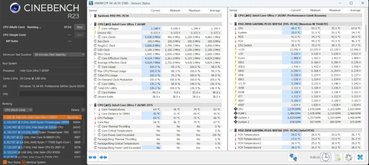Expand the Core Usage row
The width and height of the screenshot is (369, 165).
pyautogui.click(x=95, y=67)
